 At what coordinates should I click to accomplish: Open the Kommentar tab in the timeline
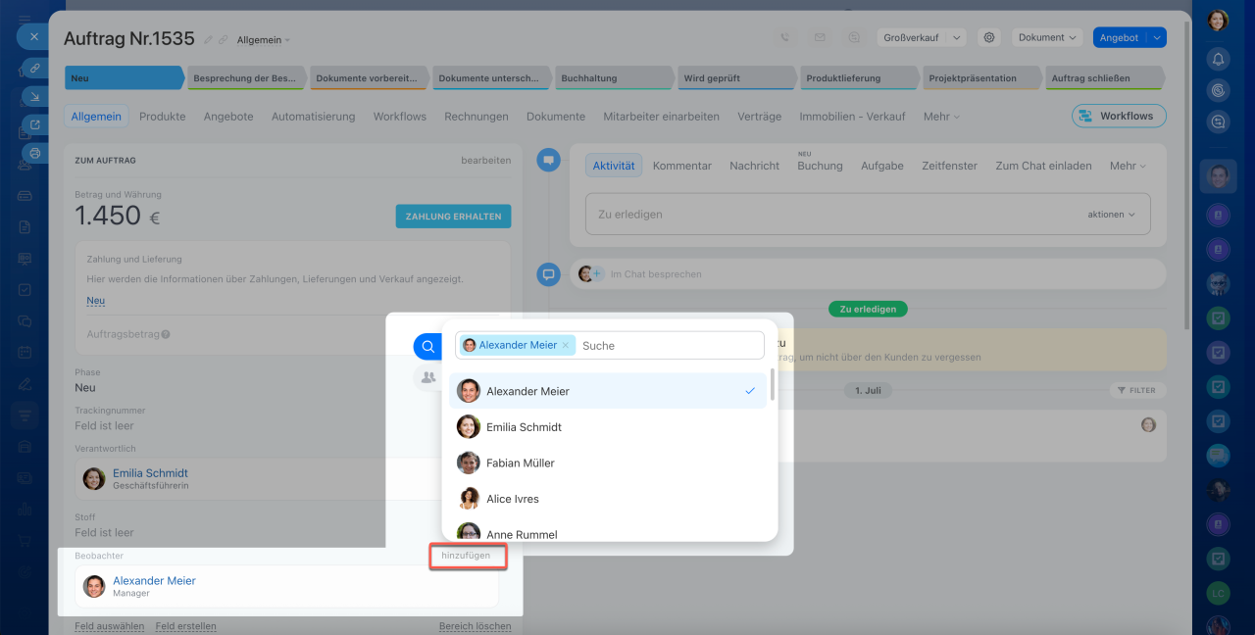click(x=681, y=166)
